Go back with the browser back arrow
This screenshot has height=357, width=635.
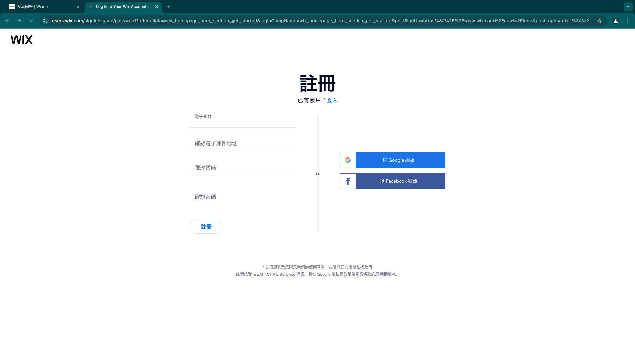tap(7, 21)
